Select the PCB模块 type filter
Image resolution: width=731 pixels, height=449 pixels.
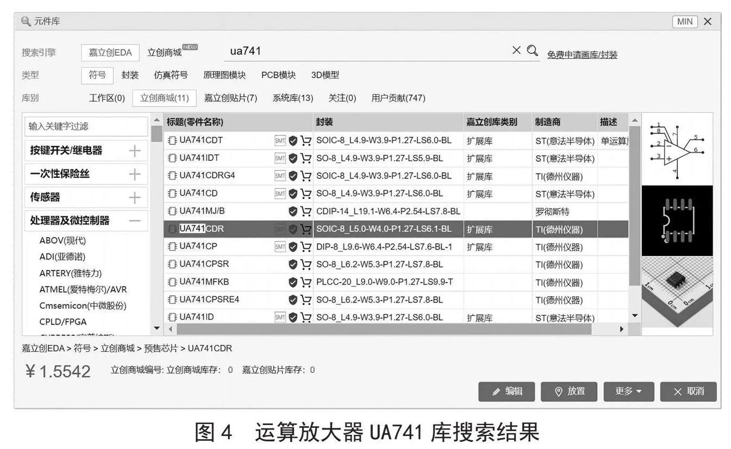pos(279,75)
